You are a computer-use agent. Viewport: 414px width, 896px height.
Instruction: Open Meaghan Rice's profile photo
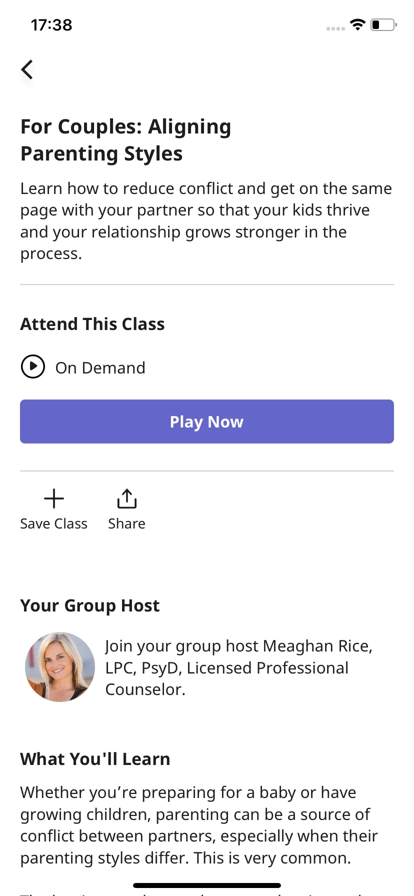pos(60,667)
